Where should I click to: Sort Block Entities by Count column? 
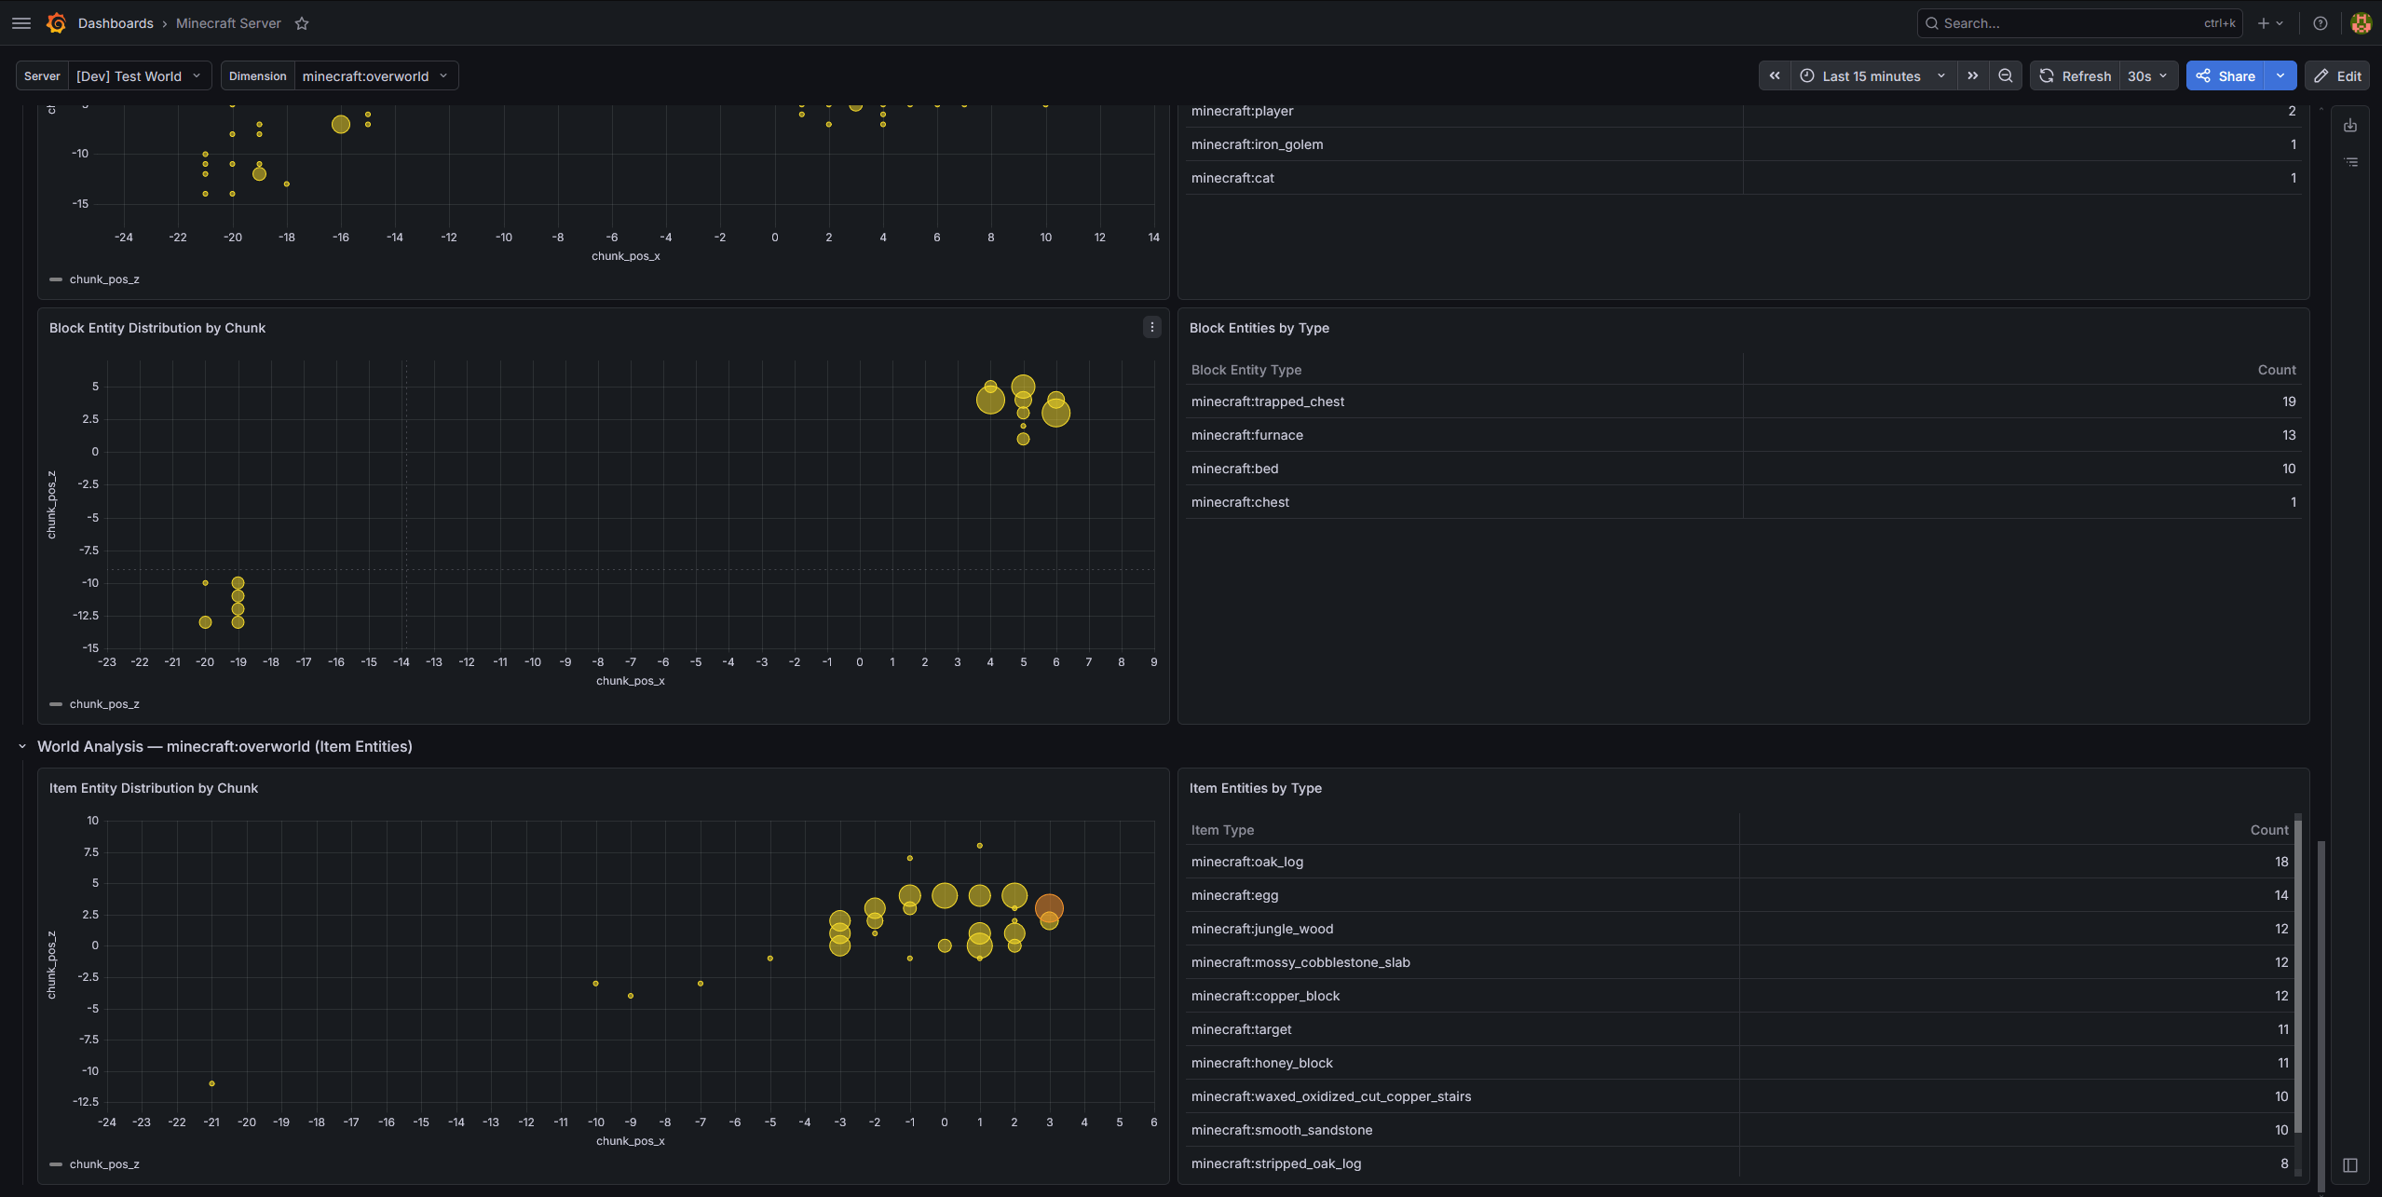tap(2277, 370)
